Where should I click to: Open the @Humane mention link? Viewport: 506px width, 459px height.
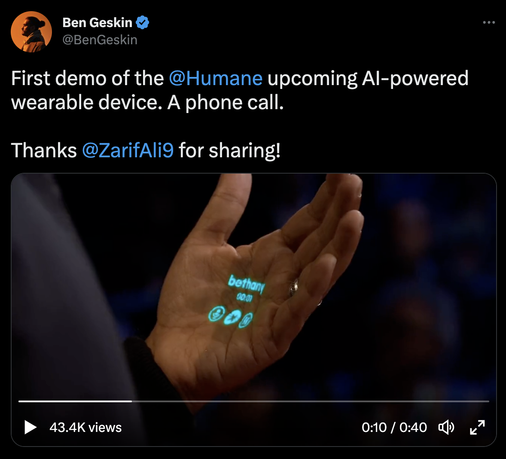pos(216,78)
